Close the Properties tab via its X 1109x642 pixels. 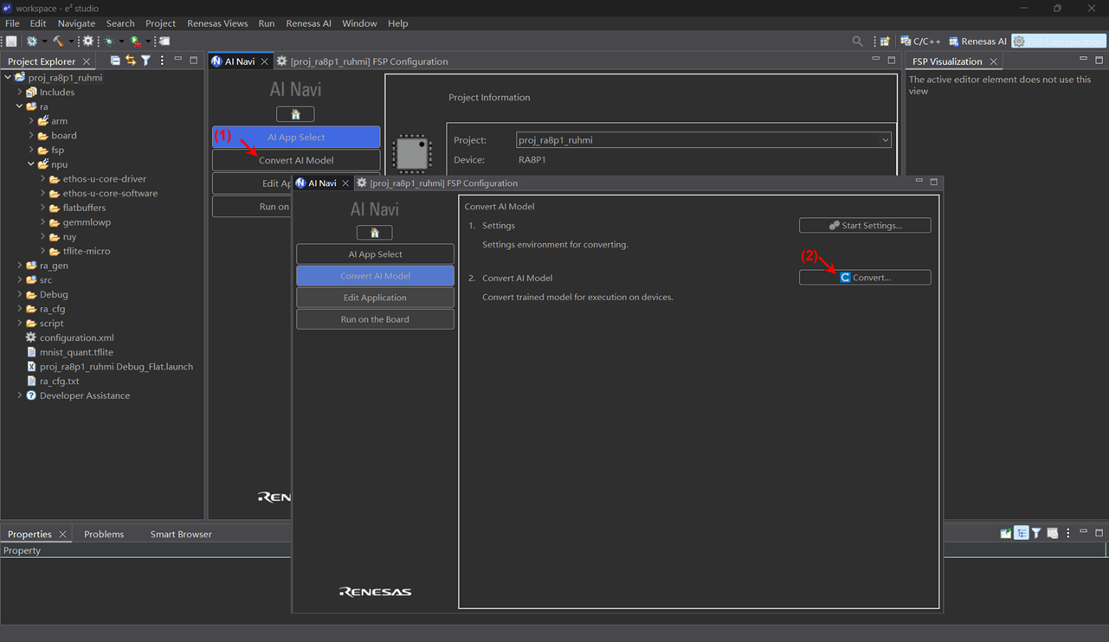[62, 534]
